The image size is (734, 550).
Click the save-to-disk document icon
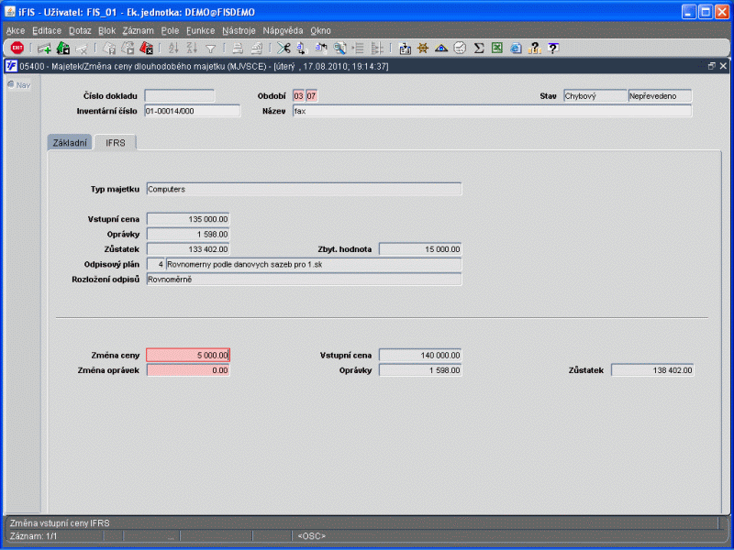coord(405,49)
